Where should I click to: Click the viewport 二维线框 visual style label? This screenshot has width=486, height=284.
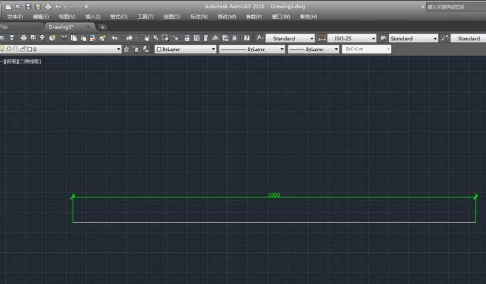28,61
